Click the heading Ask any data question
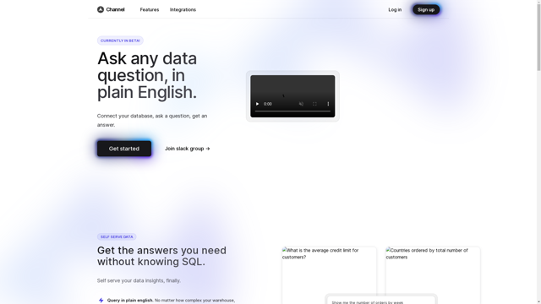The height and width of the screenshot is (304, 541). coord(147,75)
